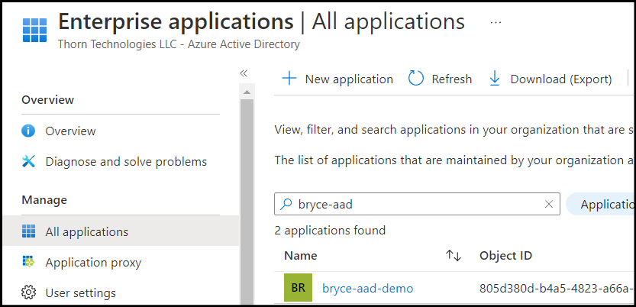Image resolution: width=636 pixels, height=307 pixels.
Task: Sort by Name column arrows
Action: pyautogui.click(x=454, y=256)
